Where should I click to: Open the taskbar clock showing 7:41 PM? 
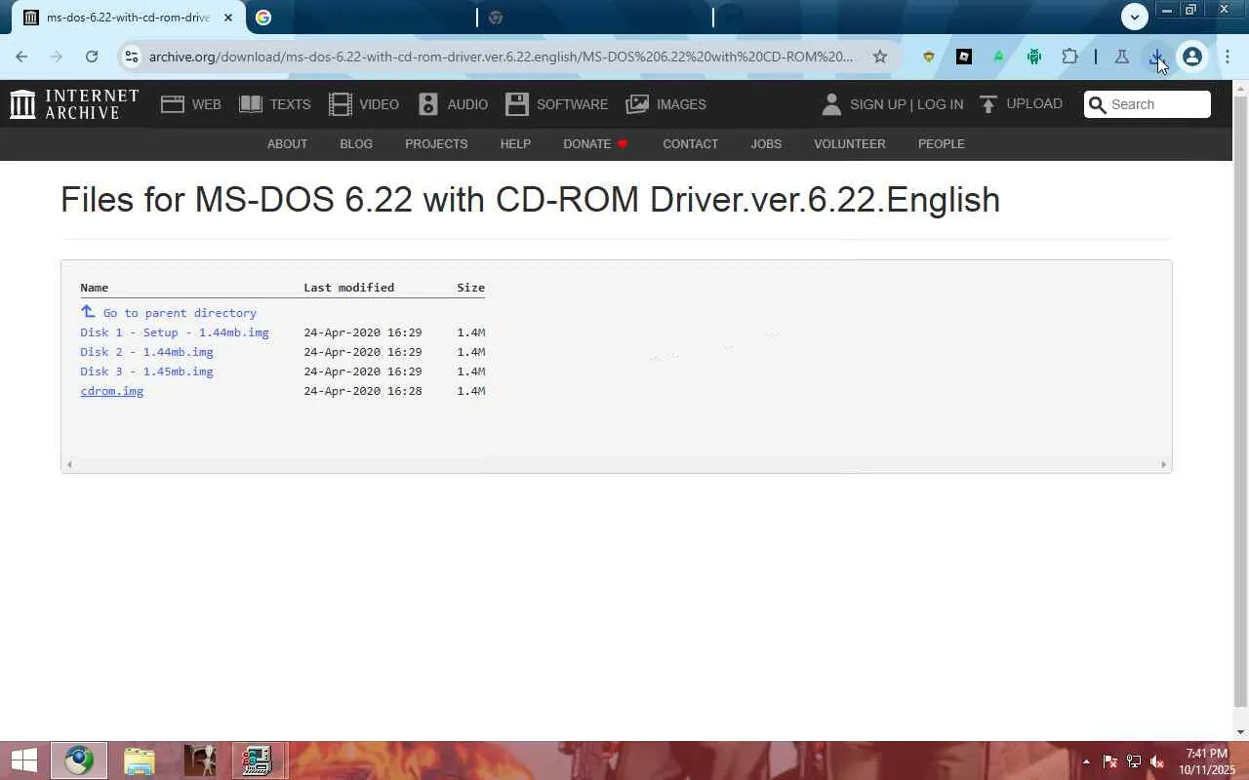1206,761
